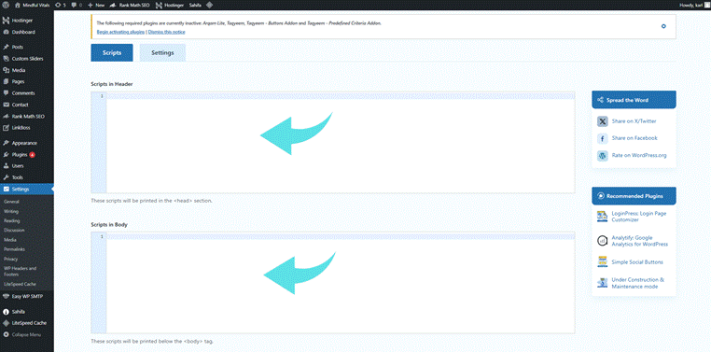
Task: Open Reading settings submenu
Action: tap(12, 221)
